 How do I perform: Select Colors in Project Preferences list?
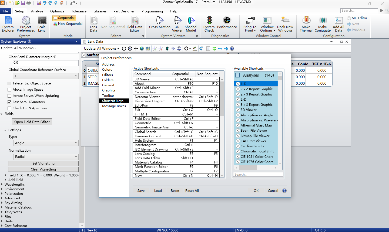(107, 70)
